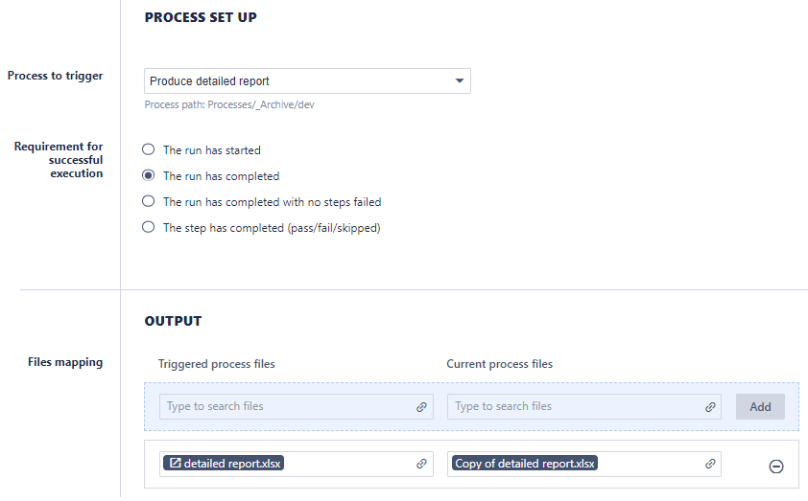808x501 pixels.
Task: Click the 'Produce detailed report' combo box
Action: click(x=297, y=81)
